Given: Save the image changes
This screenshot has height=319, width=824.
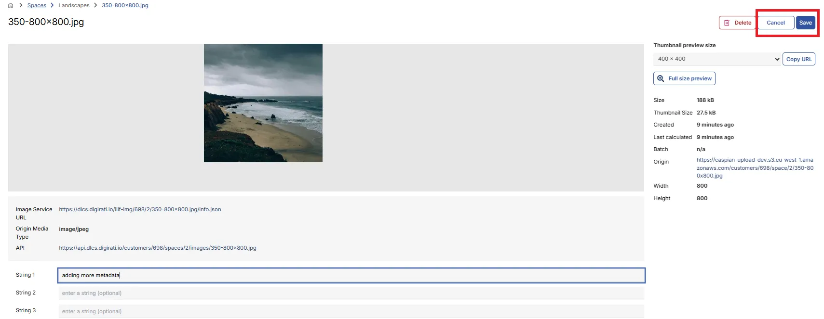Looking at the screenshot, I should (x=805, y=23).
